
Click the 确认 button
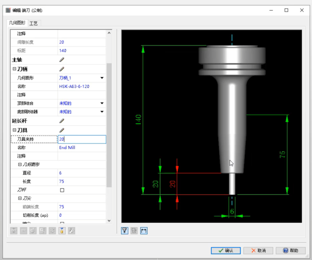click(226, 250)
